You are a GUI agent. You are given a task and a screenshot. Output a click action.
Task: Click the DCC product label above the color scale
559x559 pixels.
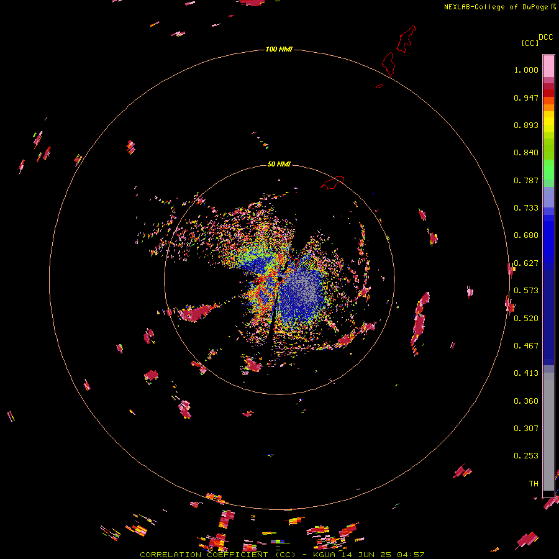[546, 37]
